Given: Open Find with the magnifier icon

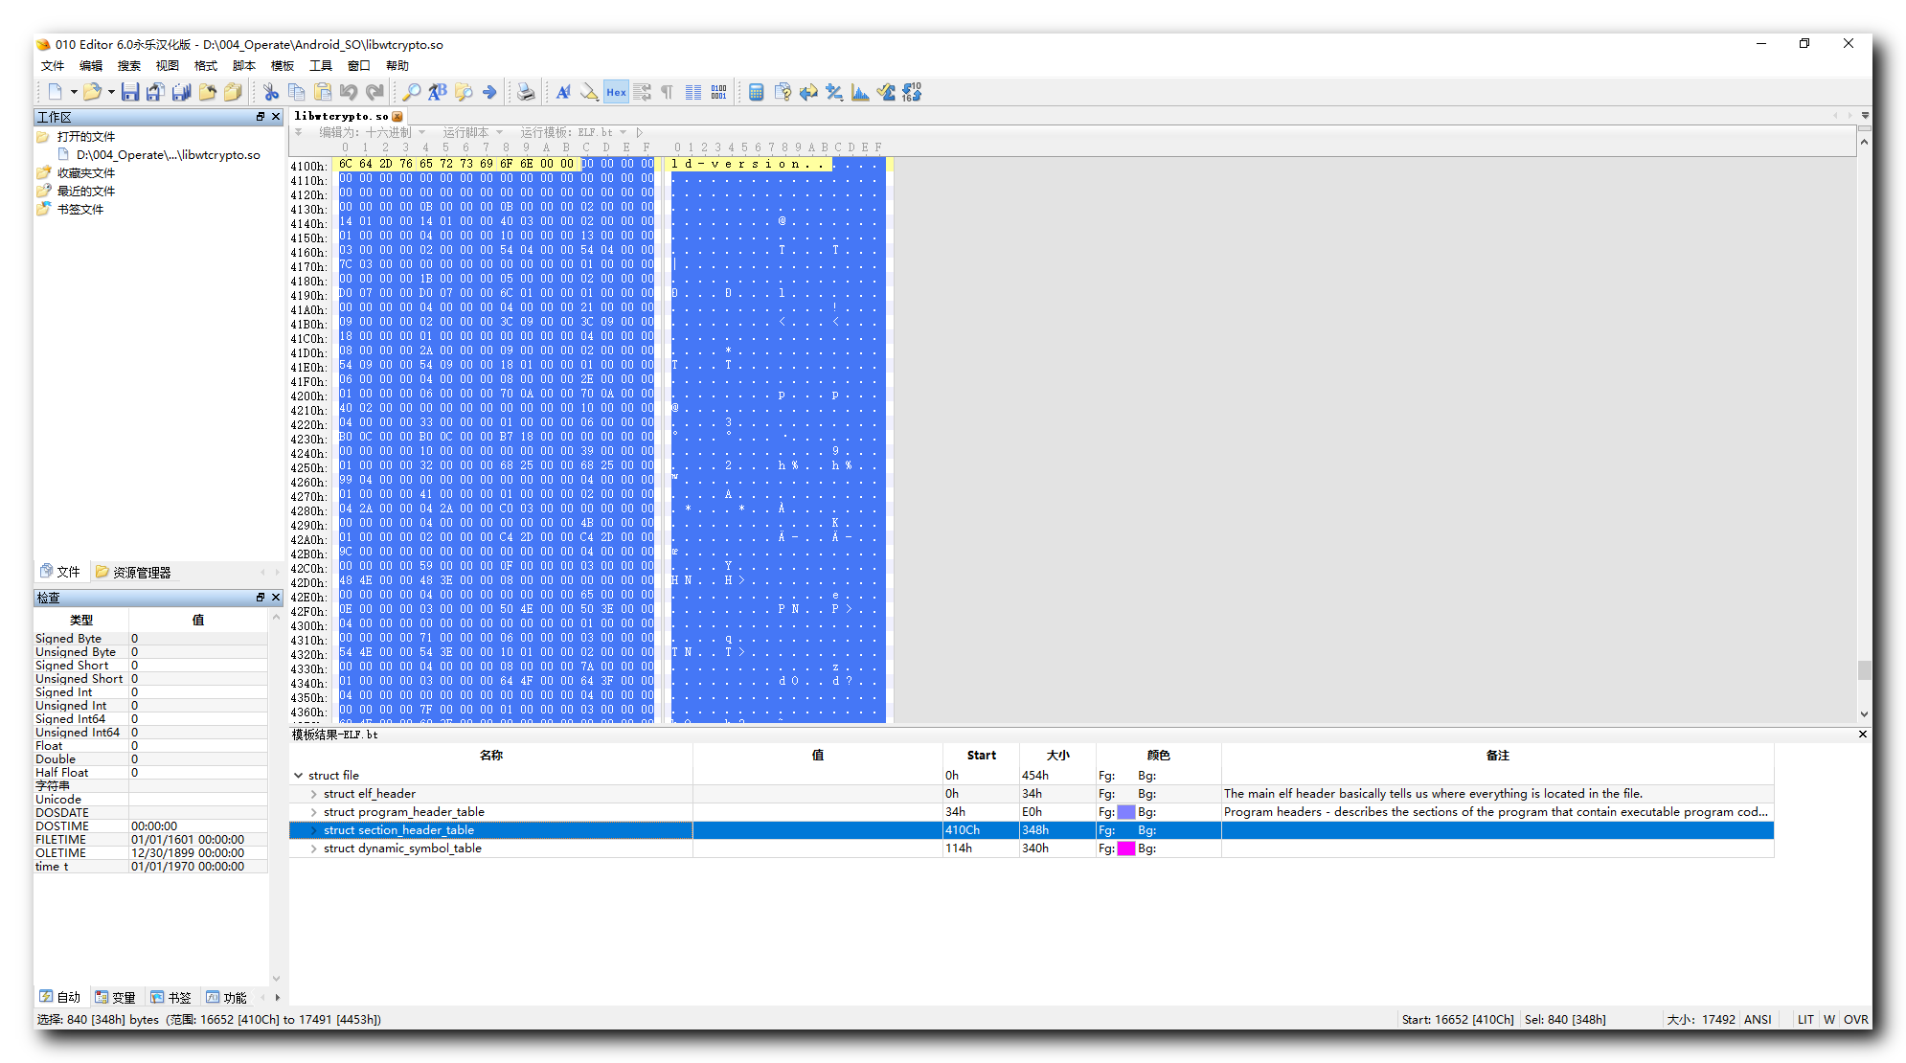Looking at the screenshot, I should (x=412, y=92).
